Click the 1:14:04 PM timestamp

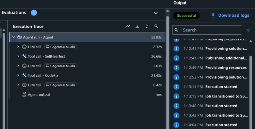(193, 125)
